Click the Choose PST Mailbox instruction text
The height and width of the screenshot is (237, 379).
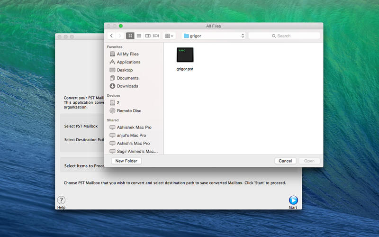pos(175,183)
